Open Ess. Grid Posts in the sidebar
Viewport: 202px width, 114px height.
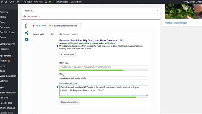pos(7,32)
